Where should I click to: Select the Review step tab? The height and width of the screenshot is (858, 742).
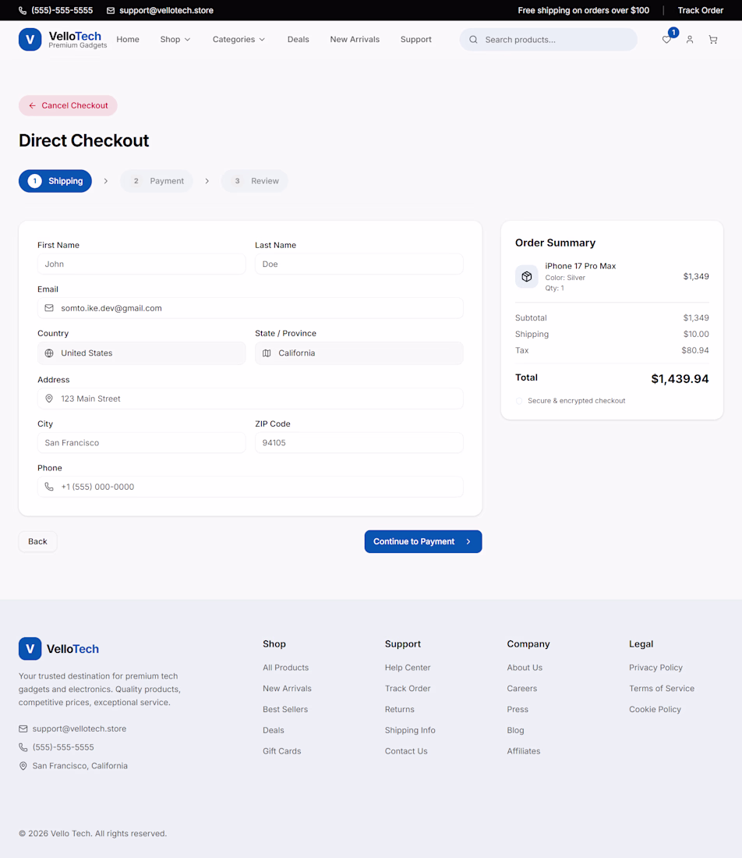click(254, 181)
